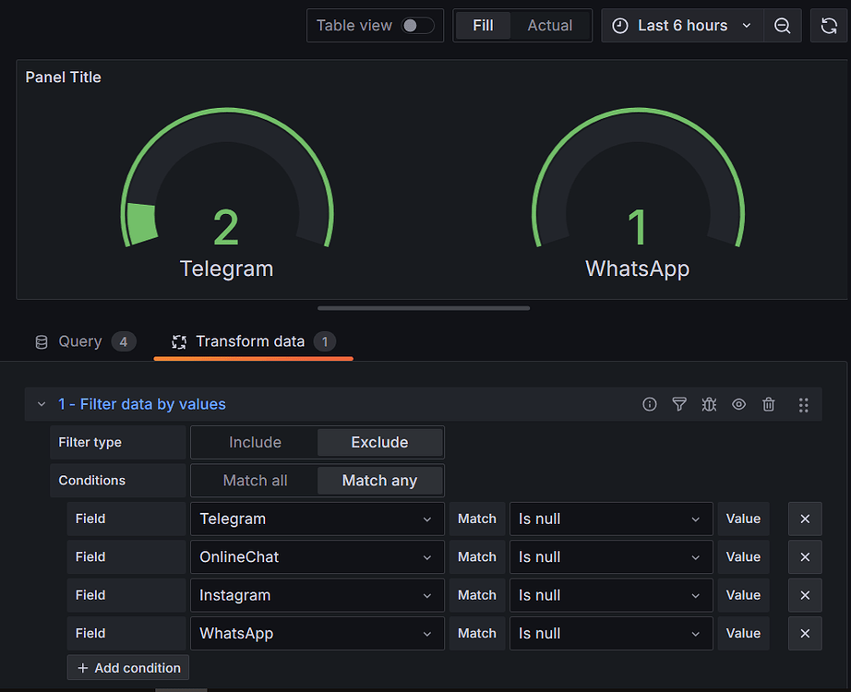851x692 pixels.
Task: Open debug view for the Filter transformation
Action: click(x=709, y=403)
